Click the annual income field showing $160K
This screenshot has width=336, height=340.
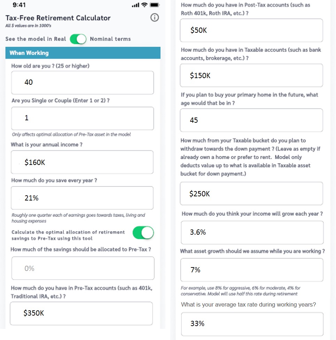click(x=82, y=162)
